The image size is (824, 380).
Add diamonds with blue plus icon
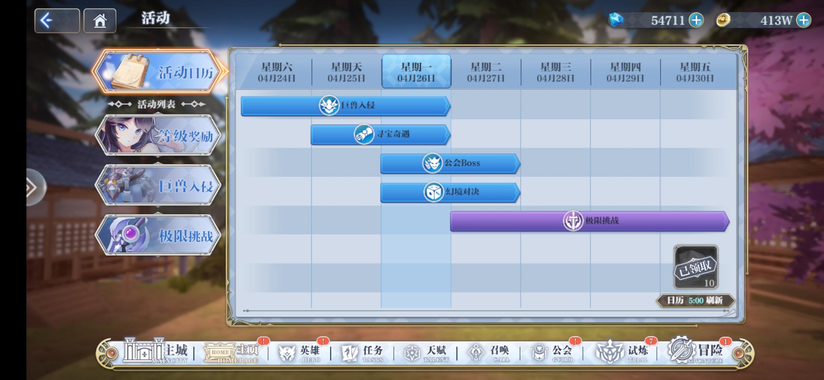tap(696, 20)
